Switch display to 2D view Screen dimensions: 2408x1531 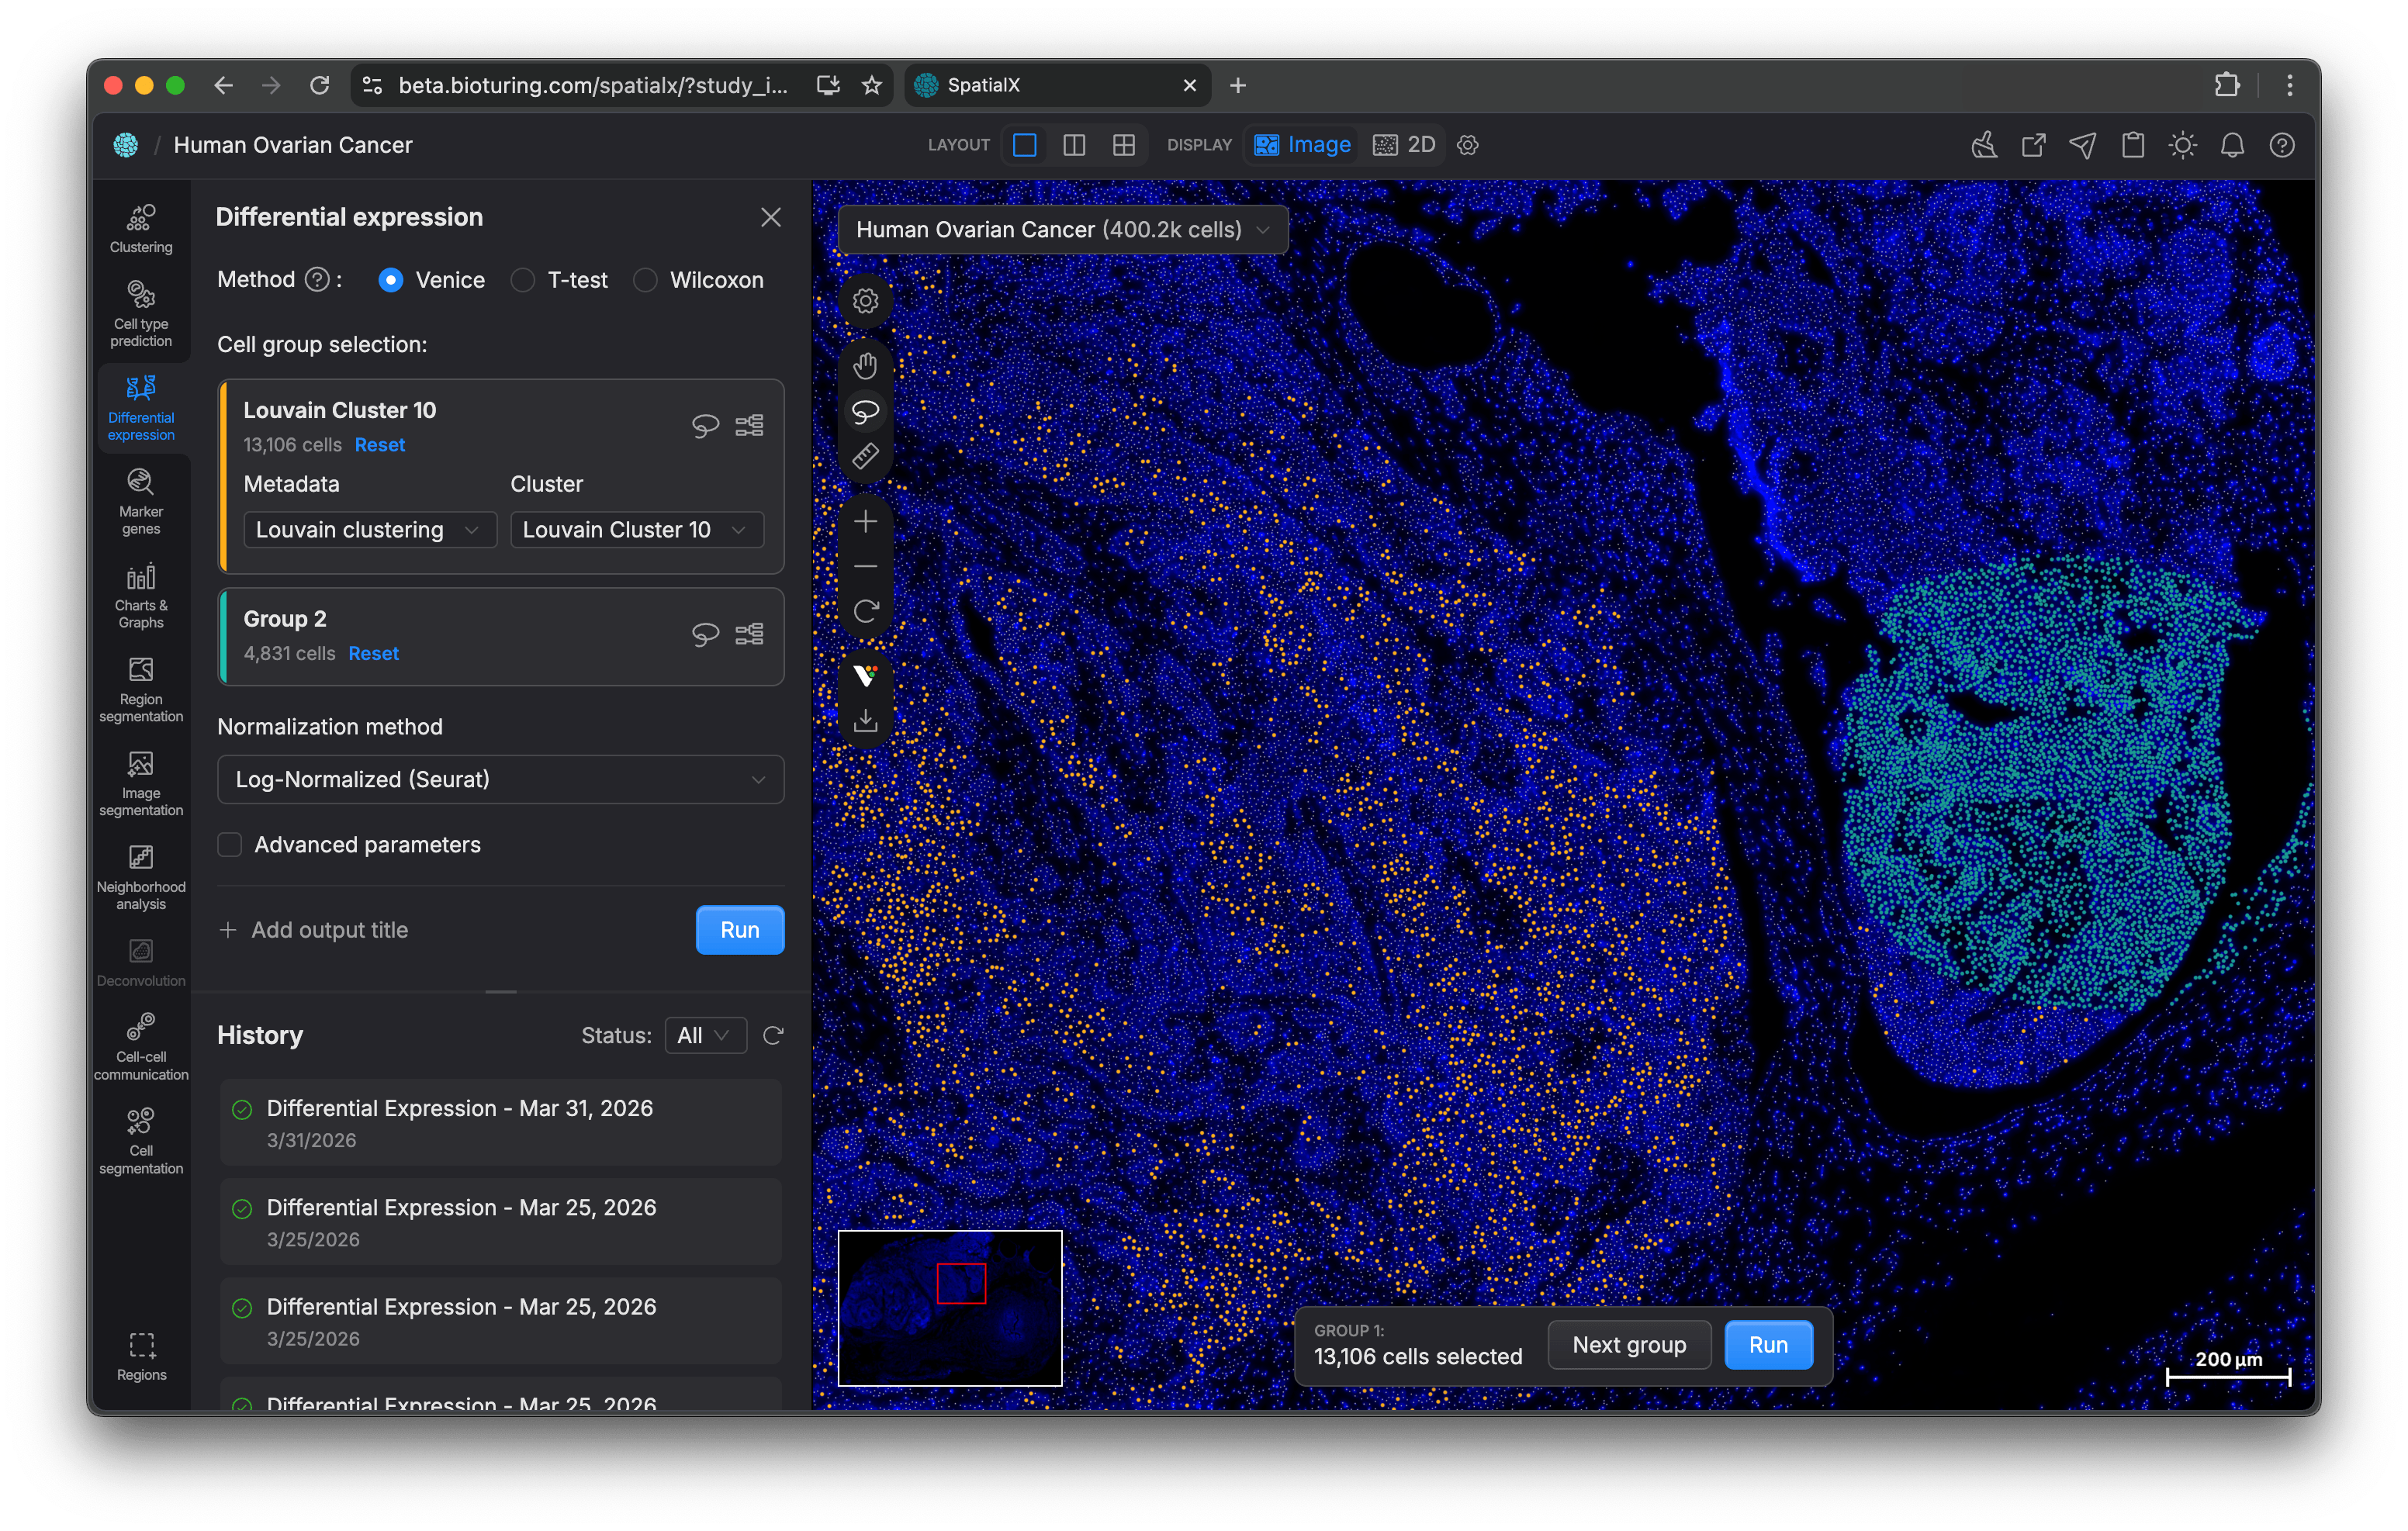pyautogui.click(x=1405, y=145)
